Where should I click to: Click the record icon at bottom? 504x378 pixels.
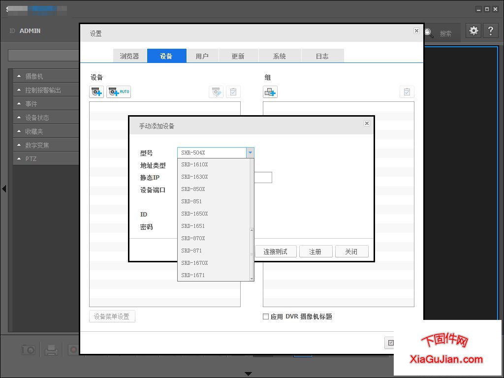pos(73,349)
